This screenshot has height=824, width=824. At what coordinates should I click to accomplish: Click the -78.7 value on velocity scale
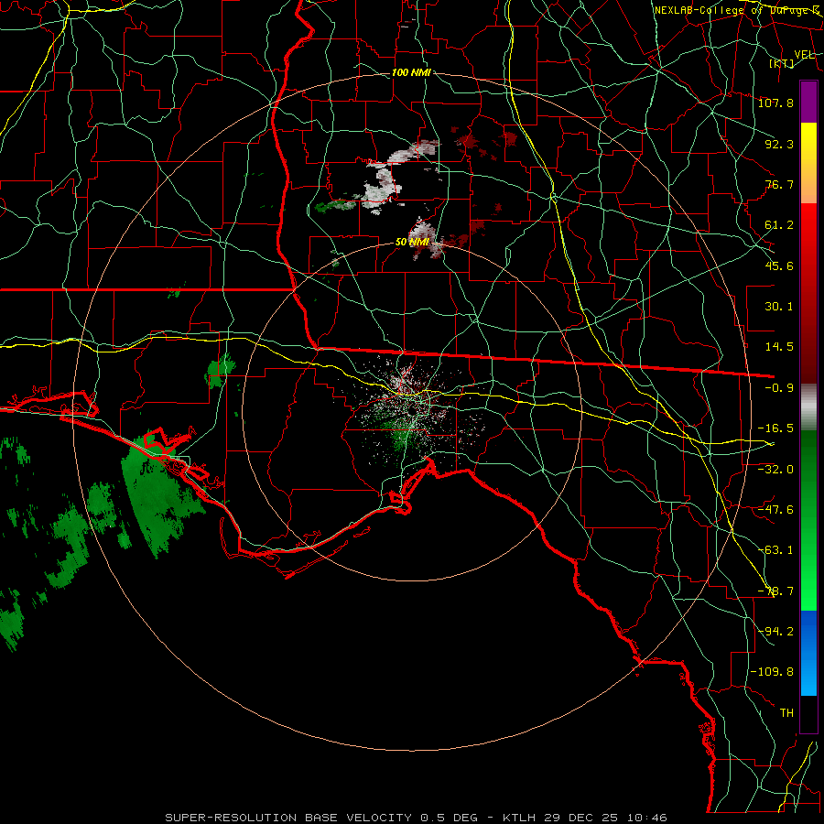pos(775,591)
